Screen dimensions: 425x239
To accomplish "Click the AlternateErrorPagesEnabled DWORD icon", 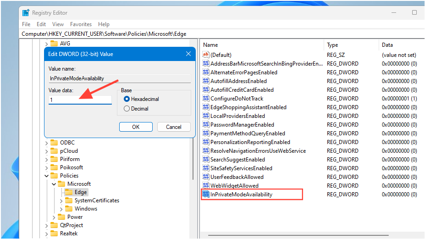I will coord(206,72).
